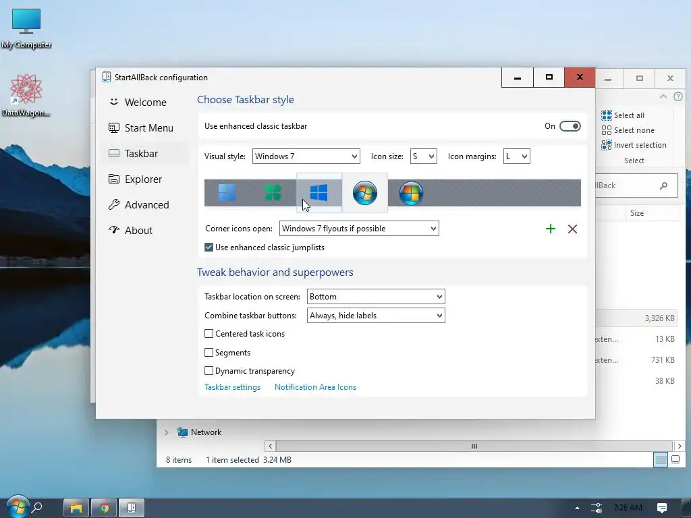Click Invert selection in Explorer ribbon
This screenshot has height=518, width=691.
pos(634,145)
